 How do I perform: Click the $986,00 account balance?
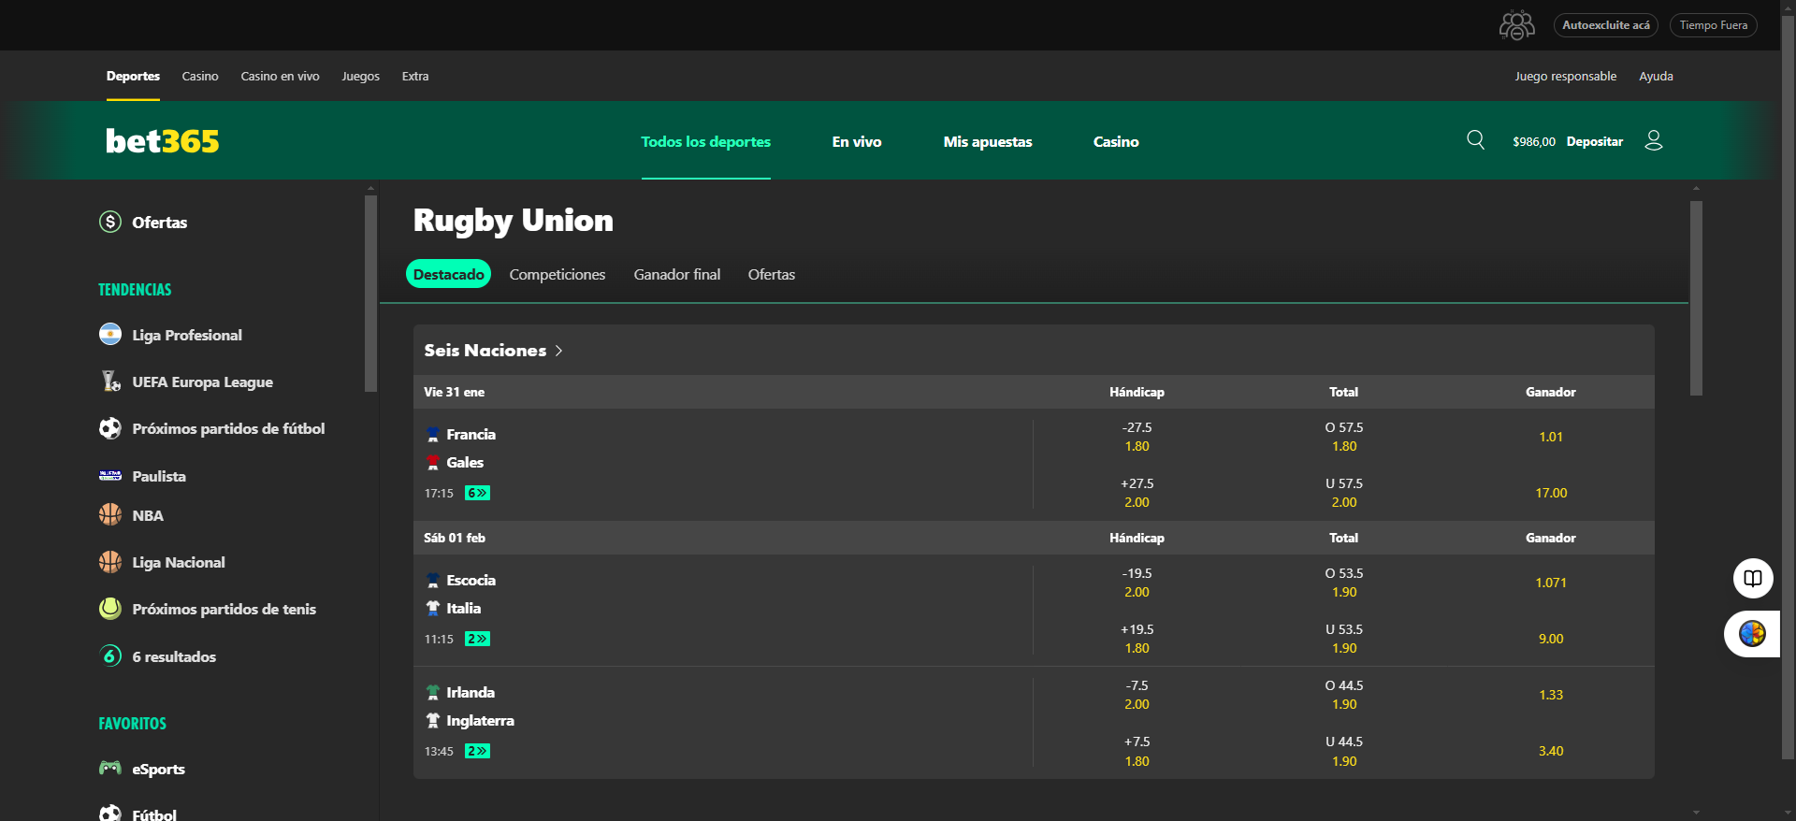(x=1534, y=141)
